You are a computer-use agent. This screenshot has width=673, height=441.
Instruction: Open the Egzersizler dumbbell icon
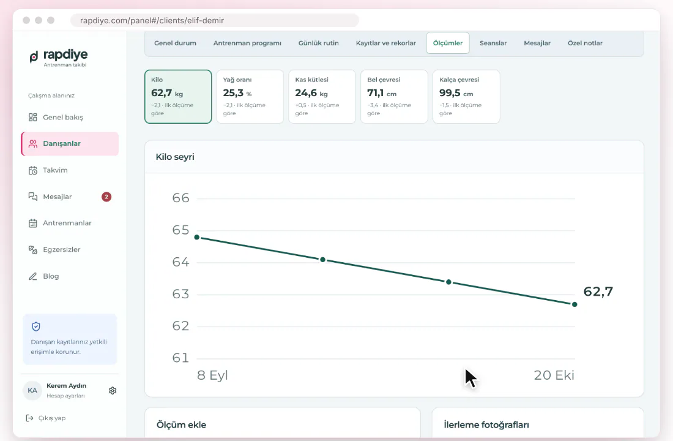tap(32, 250)
